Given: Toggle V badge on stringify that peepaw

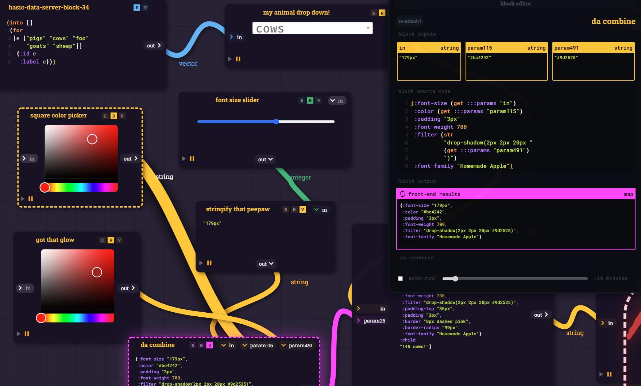Looking at the screenshot, I should (x=303, y=209).
